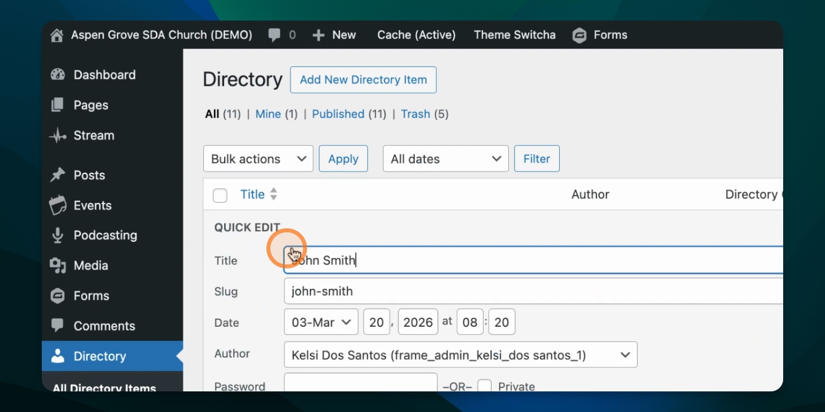Click the Slug field containing john-smith
The image size is (825, 412).
533,291
